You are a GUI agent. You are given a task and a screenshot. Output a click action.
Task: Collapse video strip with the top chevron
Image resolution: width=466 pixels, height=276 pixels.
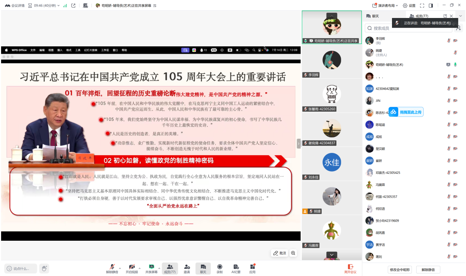click(332, 16)
